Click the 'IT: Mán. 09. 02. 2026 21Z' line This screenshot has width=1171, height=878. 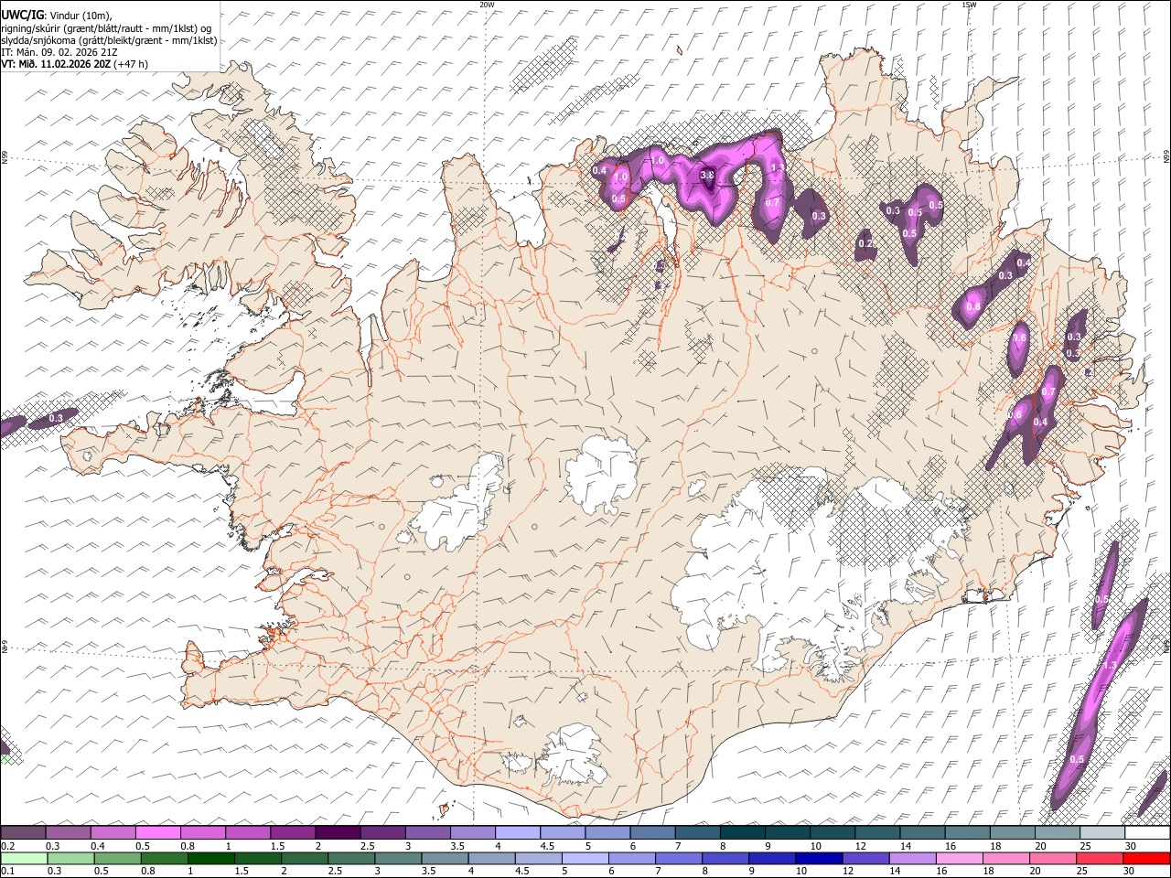[59, 52]
